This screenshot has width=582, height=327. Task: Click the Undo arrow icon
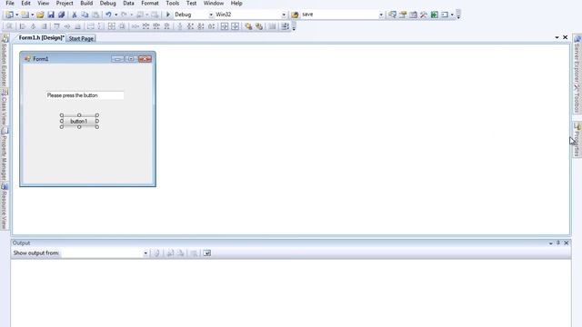pyautogui.click(x=108, y=15)
